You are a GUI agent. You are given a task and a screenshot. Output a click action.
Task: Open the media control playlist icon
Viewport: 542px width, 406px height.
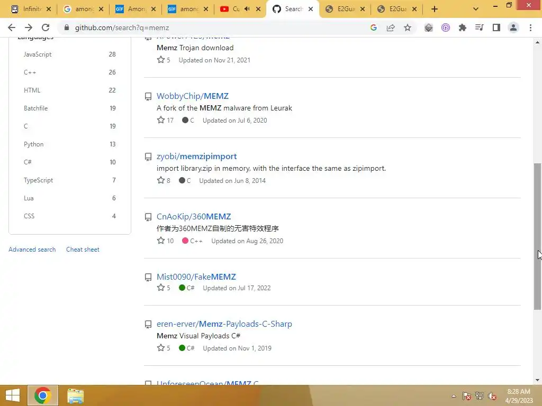[479, 27]
